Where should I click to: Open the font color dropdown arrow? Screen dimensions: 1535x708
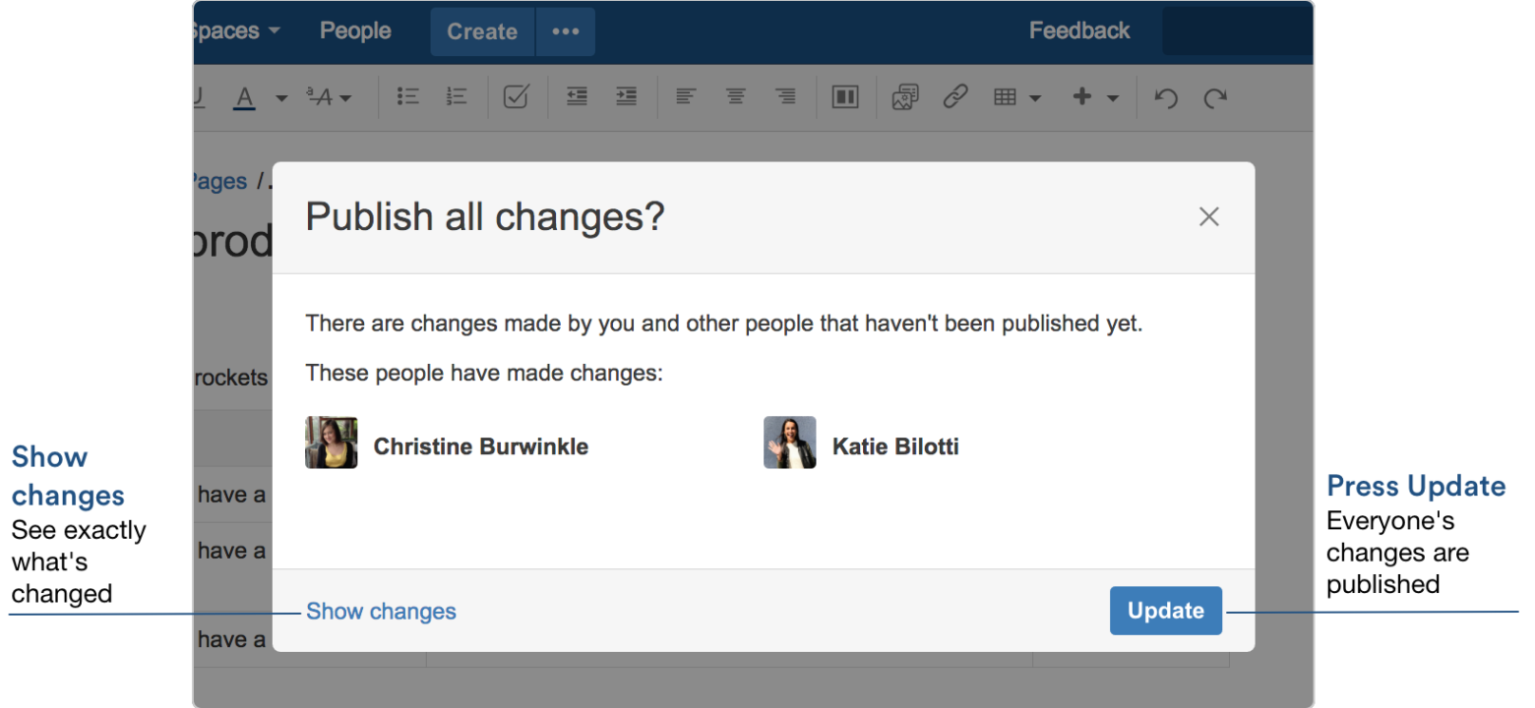pos(281,97)
